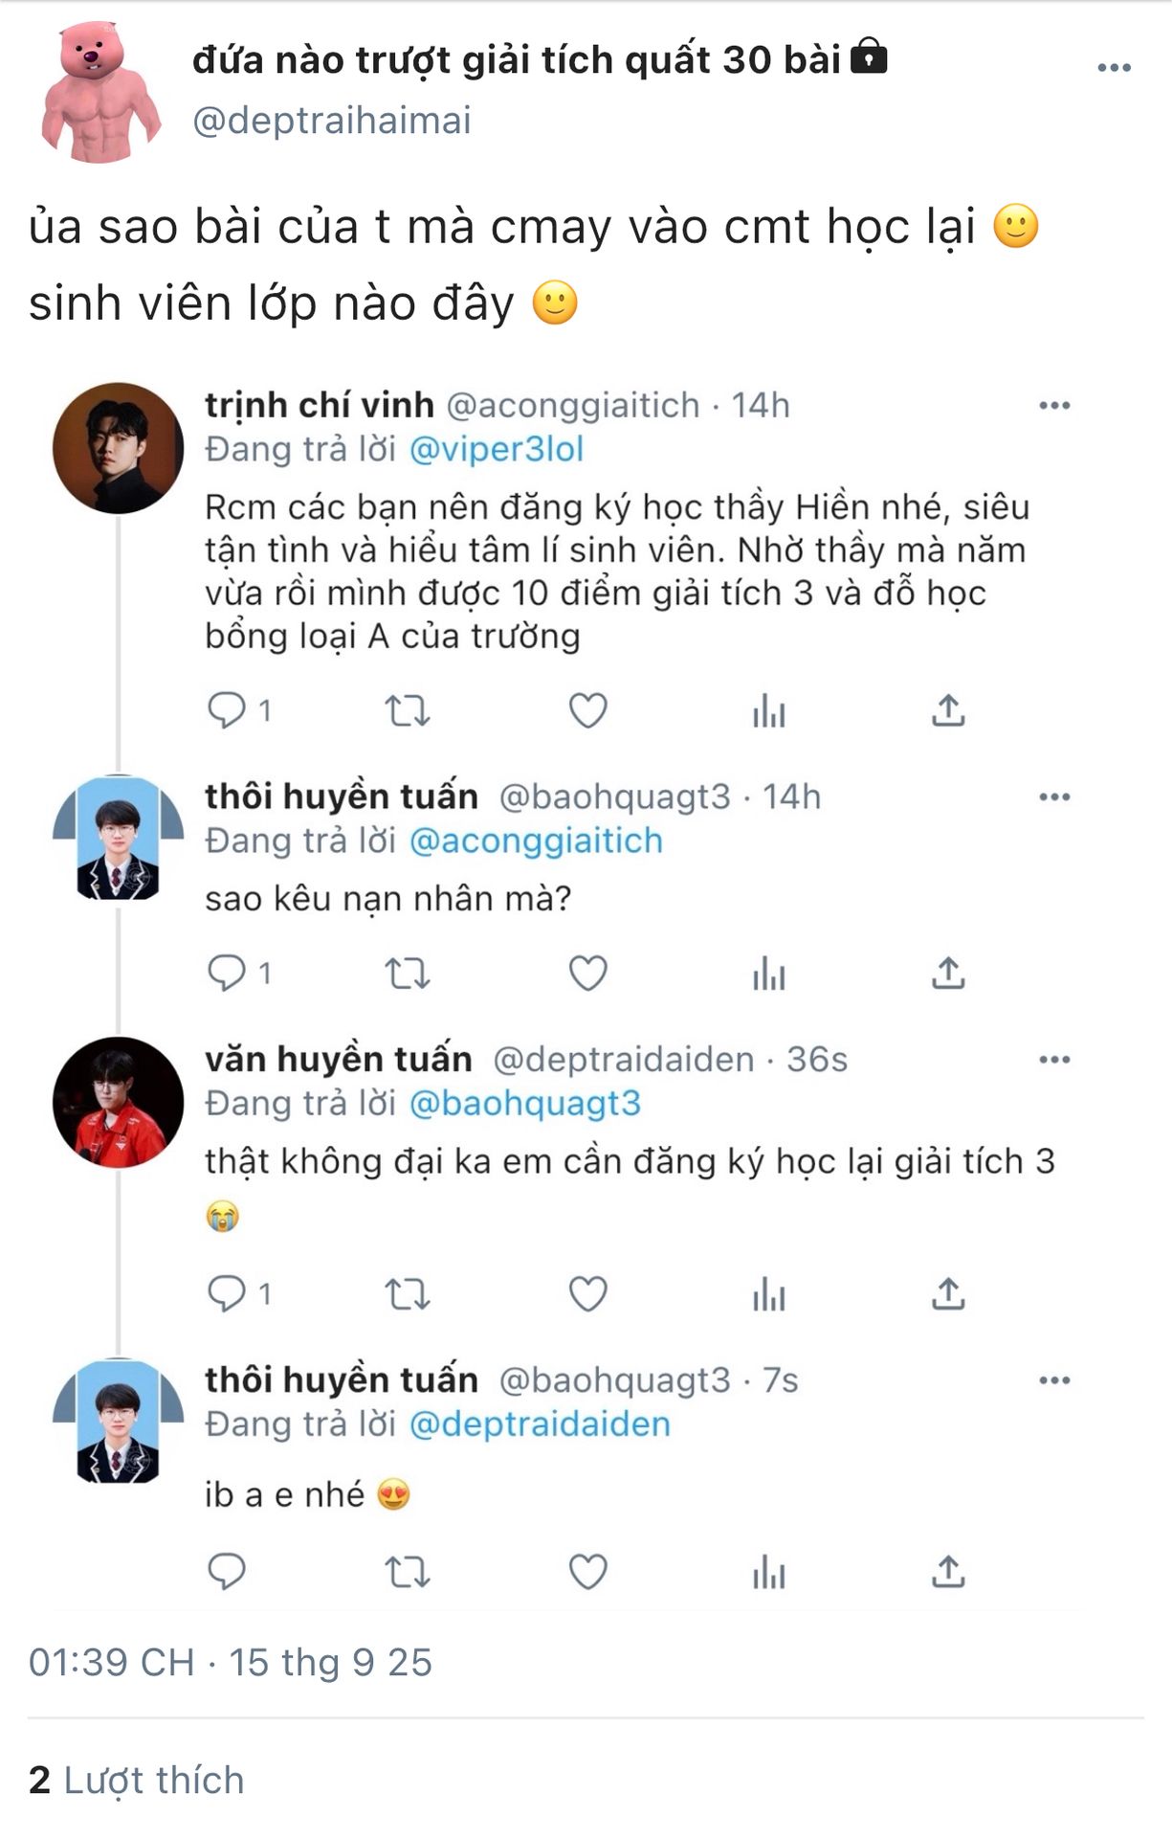Share the 'ib a e nhé' reply
The height and width of the screenshot is (1838, 1172).
click(x=948, y=1572)
